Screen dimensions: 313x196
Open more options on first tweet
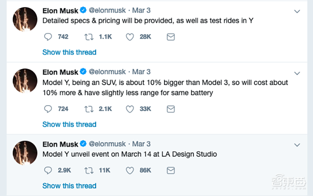pyautogui.click(x=297, y=12)
